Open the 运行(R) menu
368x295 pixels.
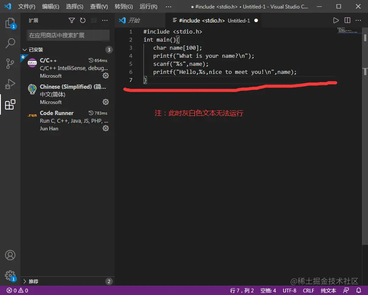(148, 6)
